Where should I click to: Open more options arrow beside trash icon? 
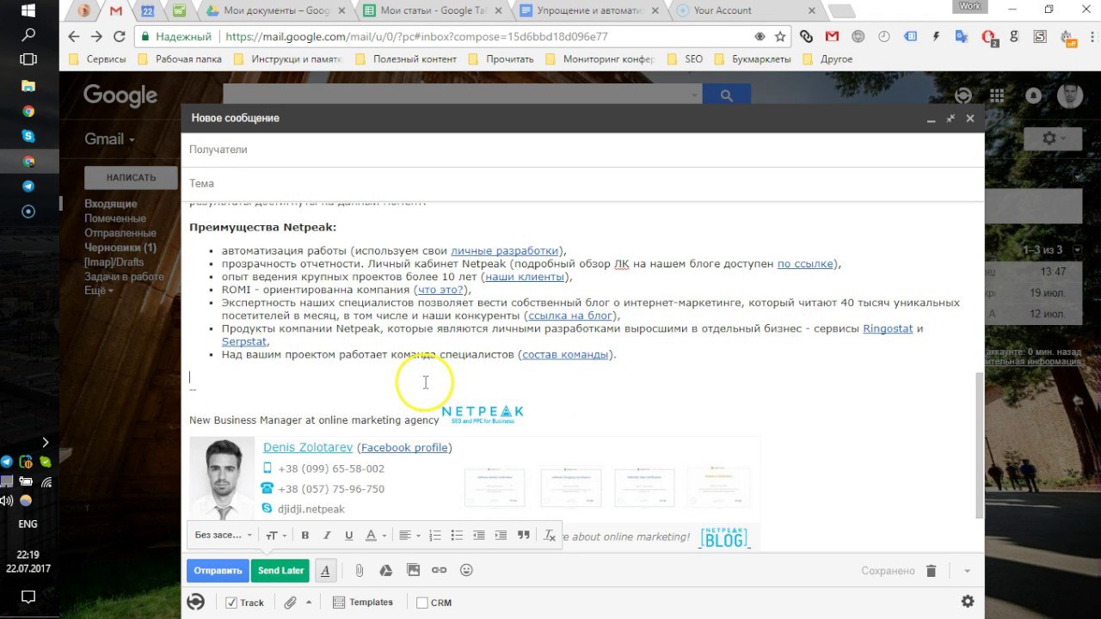coord(967,570)
